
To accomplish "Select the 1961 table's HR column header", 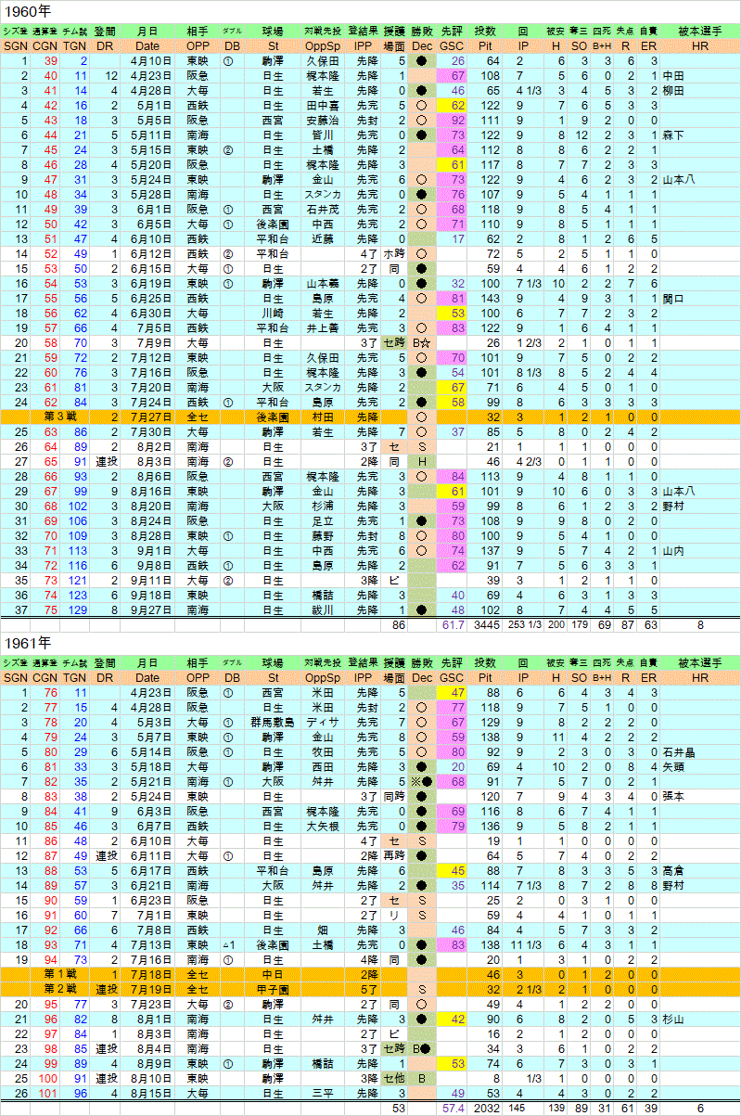I will (x=700, y=680).
